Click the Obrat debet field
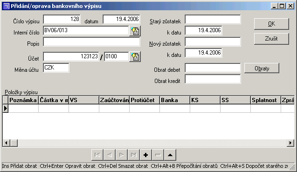Viewport: 297px width, 172px height. point(213,68)
